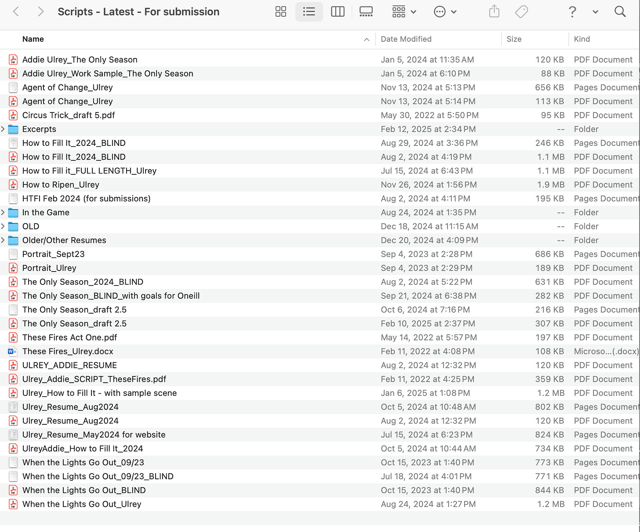Click the 1.9 MB size value

tap(551, 185)
